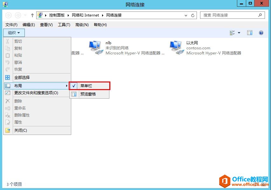Go up one level with the up arrow
The height and width of the screenshot is (190, 271).
tap(32, 15)
